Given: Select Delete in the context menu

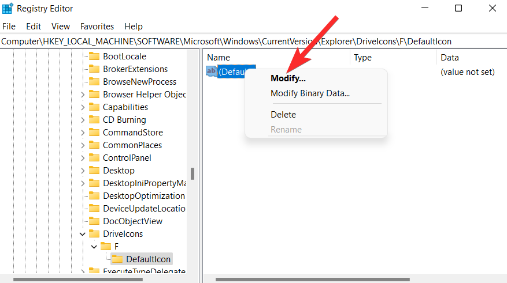Looking at the screenshot, I should pos(283,115).
